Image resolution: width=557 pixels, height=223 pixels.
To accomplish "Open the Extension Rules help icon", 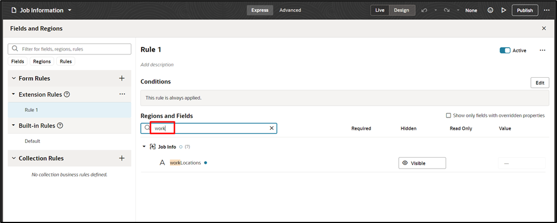I will [67, 94].
